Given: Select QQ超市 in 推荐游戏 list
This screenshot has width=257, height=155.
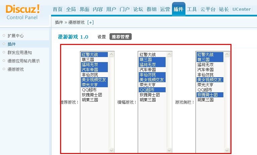Looking at the screenshot, I should point(94,90).
